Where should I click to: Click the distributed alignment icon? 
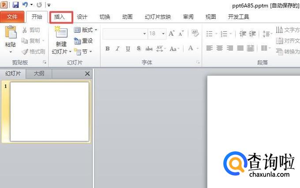tap(250, 48)
